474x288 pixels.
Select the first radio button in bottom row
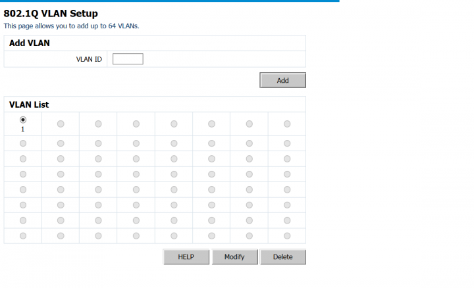point(23,236)
